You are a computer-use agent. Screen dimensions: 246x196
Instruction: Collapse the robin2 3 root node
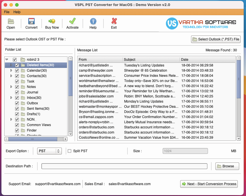7,60
